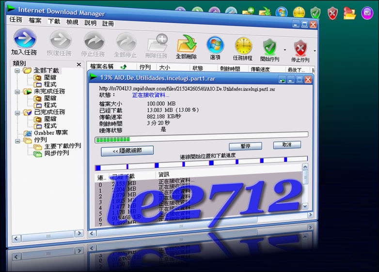
Task: Click the connection segments progress strip
Action: (201, 163)
